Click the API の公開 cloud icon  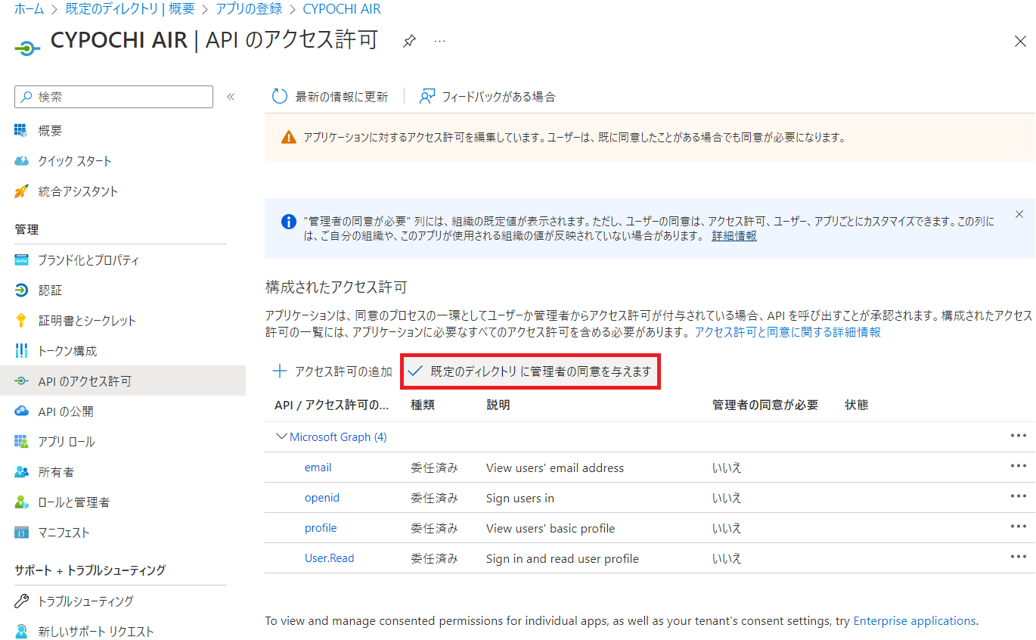[21, 412]
